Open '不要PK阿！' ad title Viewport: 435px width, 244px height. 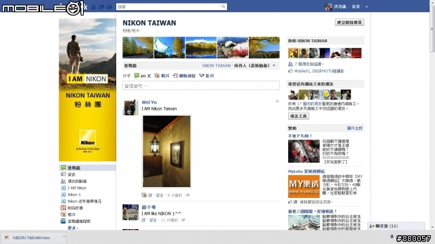pyautogui.click(x=300, y=136)
